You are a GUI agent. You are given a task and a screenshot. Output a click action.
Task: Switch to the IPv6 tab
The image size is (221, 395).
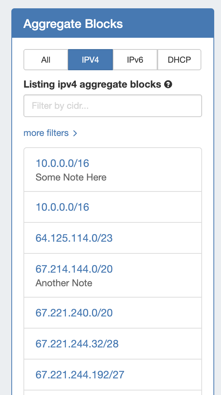(x=135, y=60)
